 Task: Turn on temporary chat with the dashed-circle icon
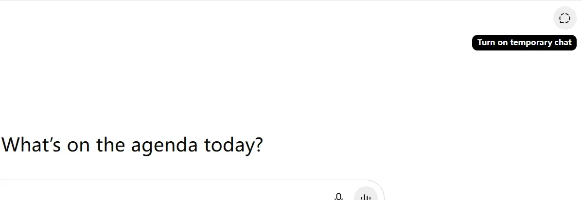click(564, 18)
